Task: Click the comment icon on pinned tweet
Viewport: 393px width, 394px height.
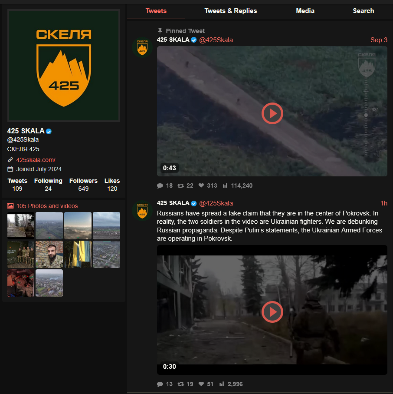Action: tap(160, 185)
